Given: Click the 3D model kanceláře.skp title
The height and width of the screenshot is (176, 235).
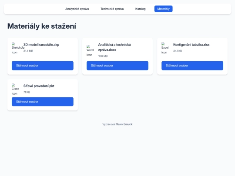Looking at the screenshot, I should coord(41,45).
